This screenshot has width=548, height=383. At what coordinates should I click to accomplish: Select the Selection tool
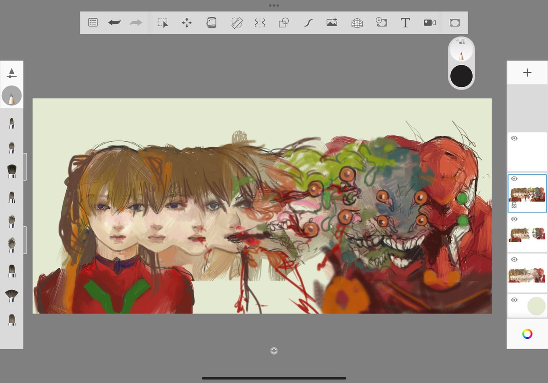point(163,23)
